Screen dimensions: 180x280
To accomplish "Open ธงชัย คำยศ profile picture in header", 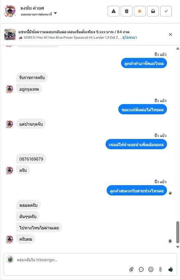I will (x=10, y=11).
